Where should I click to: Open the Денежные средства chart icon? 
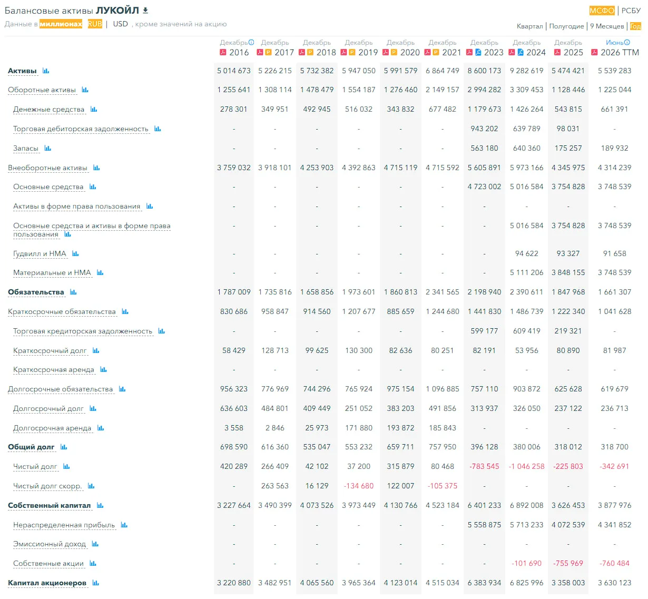coord(94,109)
